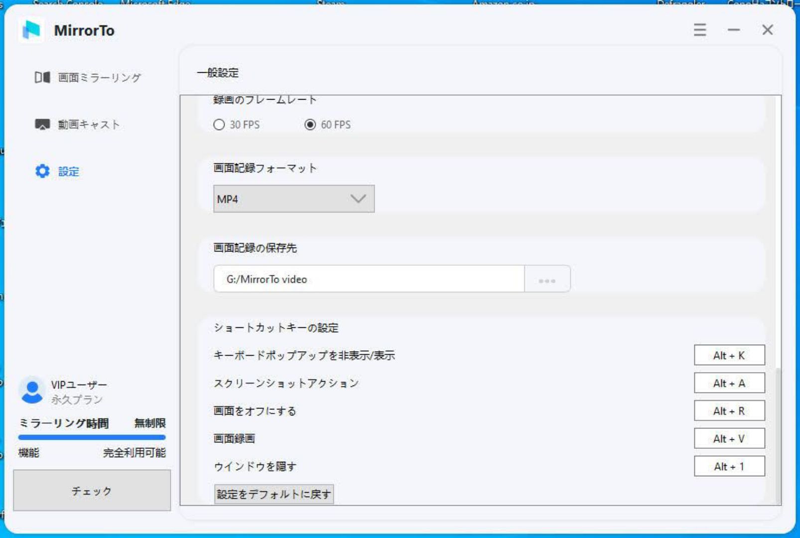Click the Alt + 1 shortcut box
Viewport: 800px width, 538px height.
729,466
